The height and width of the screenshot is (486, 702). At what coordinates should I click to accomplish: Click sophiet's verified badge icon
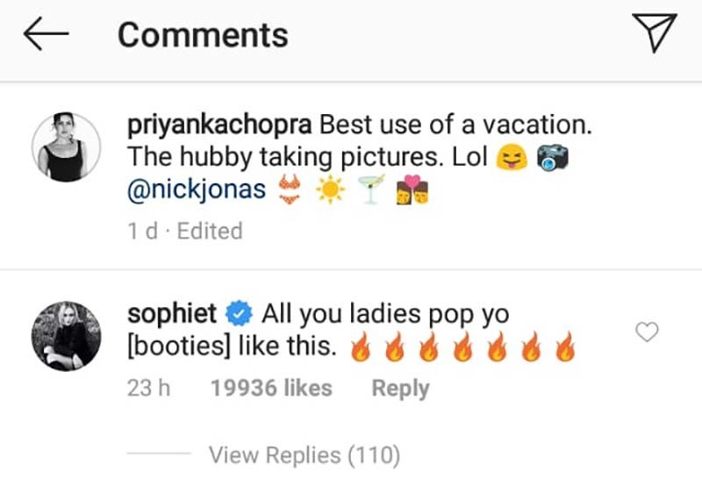(x=239, y=313)
